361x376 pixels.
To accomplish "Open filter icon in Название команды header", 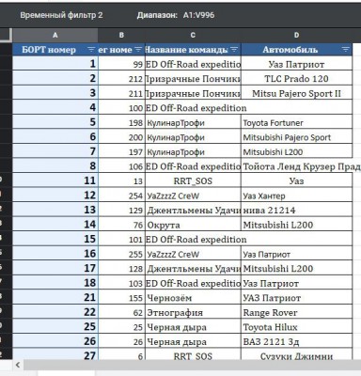I will 234,50.
